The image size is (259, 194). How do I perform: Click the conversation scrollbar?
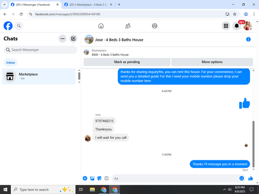click(x=253, y=144)
